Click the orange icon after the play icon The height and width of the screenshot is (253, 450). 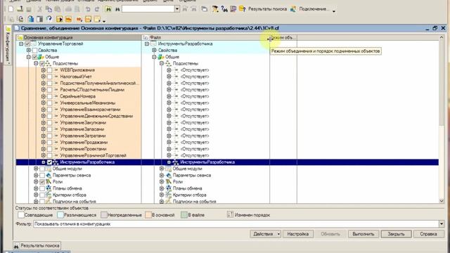69,19
